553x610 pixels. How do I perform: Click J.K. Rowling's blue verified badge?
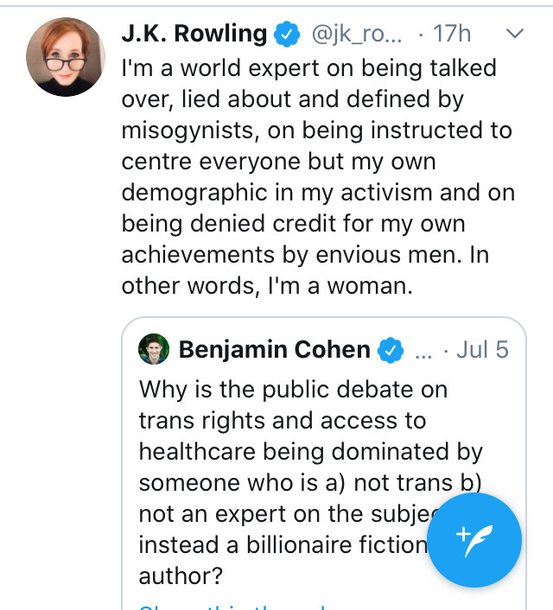pos(286,35)
